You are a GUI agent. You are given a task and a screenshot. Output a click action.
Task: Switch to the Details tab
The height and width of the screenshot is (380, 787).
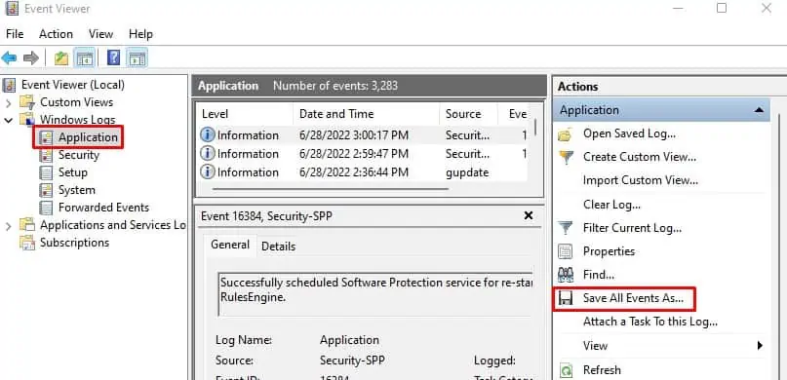tap(278, 247)
